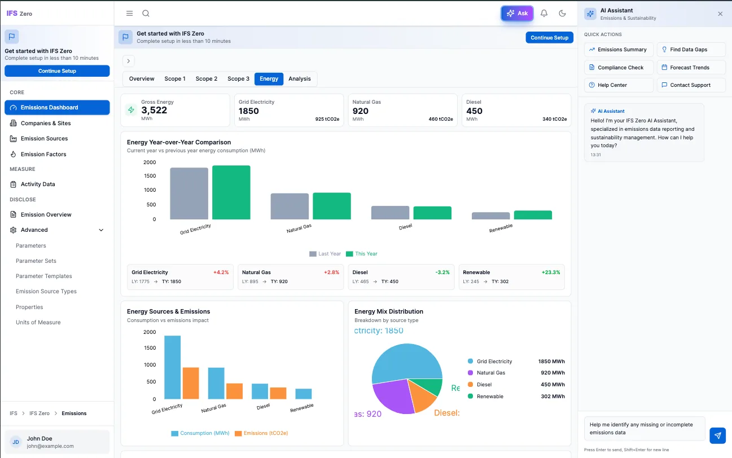This screenshot has width=732, height=458.
Task: Click the hamburger menu icon
Action: coord(129,13)
